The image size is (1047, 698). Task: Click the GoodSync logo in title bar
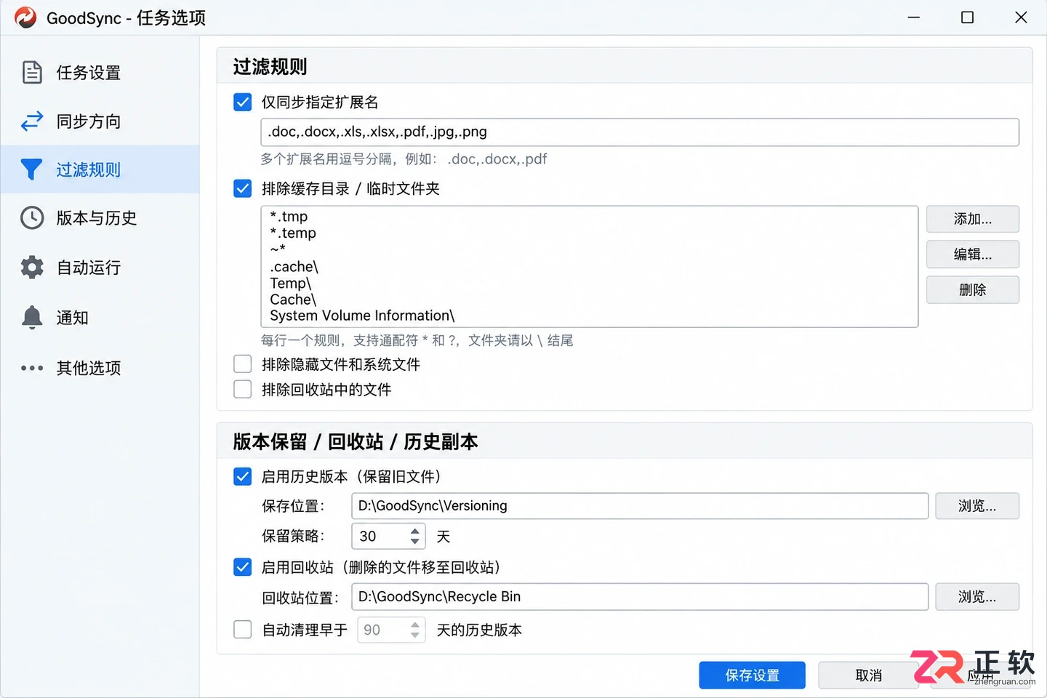(25, 17)
